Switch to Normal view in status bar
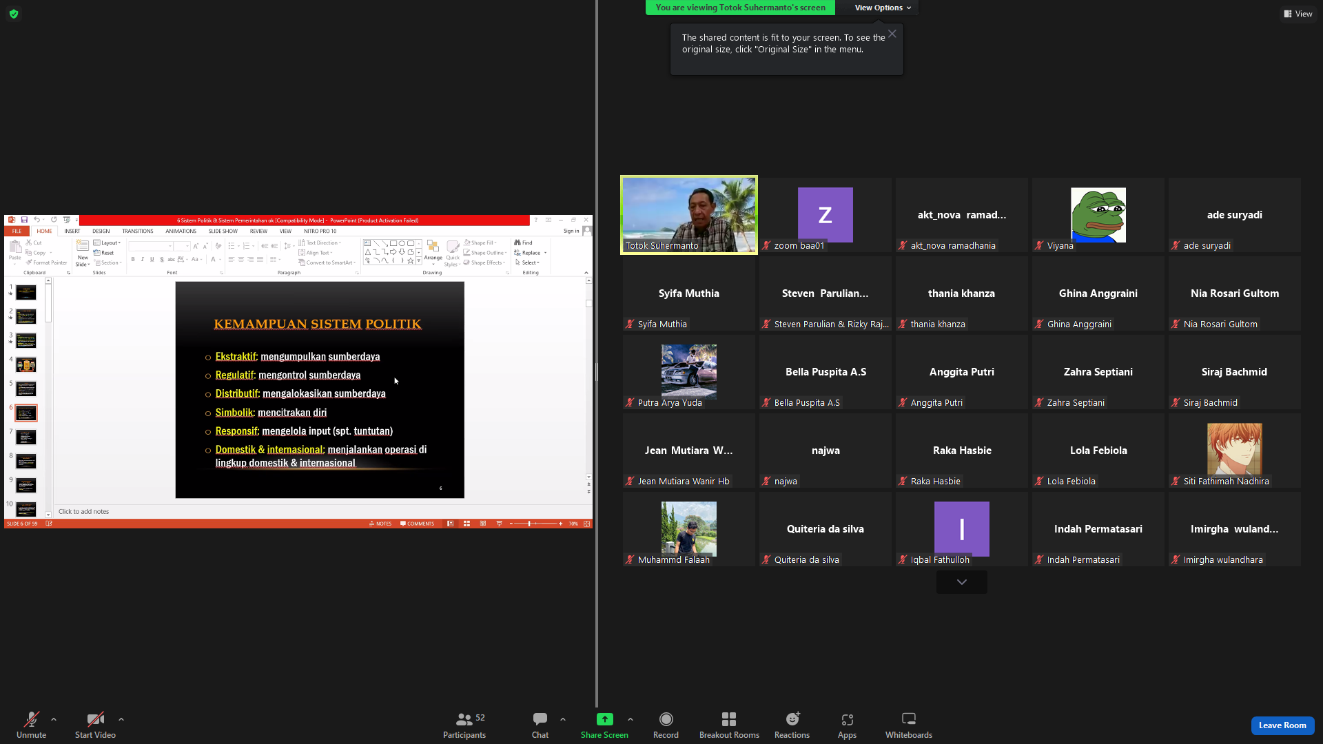Image resolution: width=1323 pixels, height=744 pixels. 450,524
